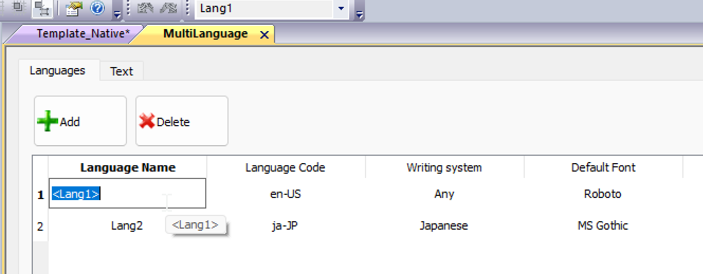Click the Add language button

click(x=80, y=121)
